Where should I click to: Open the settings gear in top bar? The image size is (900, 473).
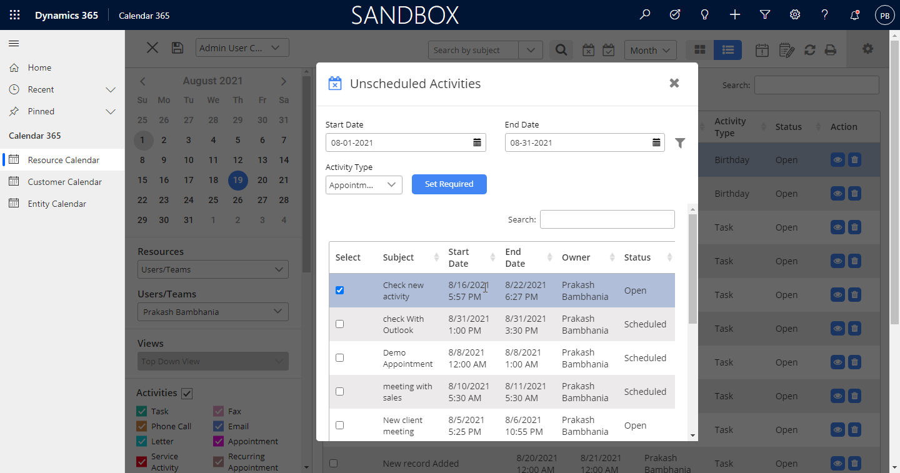point(795,15)
